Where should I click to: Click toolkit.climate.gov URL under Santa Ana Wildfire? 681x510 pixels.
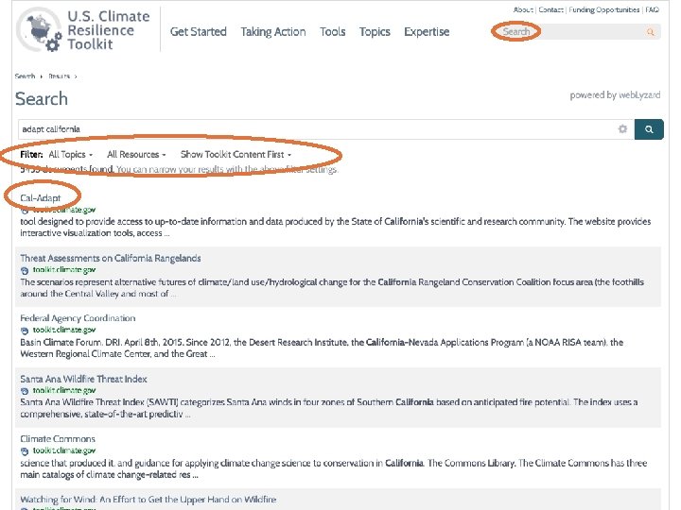[x=64, y=390]
